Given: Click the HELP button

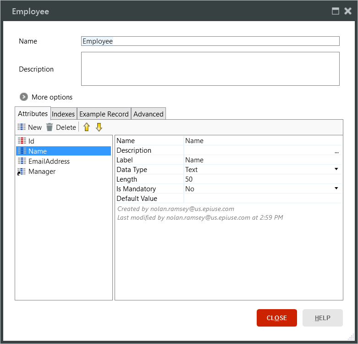Looking at the screenshot, I should [322, 318].
